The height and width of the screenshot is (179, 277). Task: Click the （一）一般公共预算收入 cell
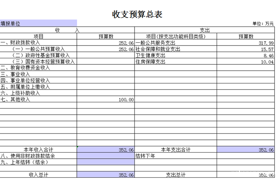[38, 49]
